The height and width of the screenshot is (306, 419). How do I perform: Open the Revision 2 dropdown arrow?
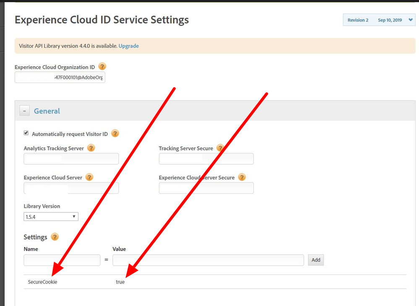coord(410,20)
